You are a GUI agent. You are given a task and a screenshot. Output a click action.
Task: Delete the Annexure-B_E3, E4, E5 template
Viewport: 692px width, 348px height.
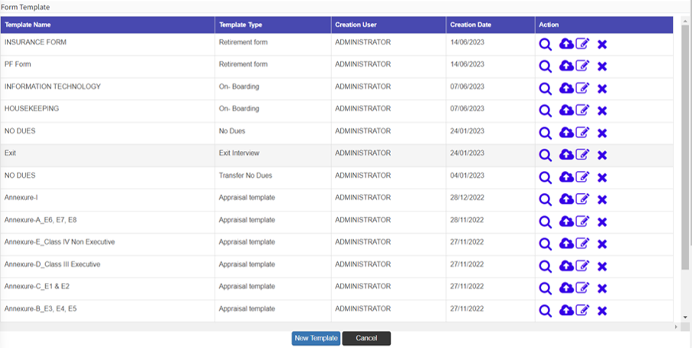[602, 311]
